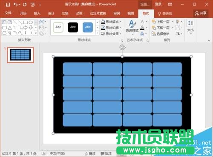Expand the shapes gallery more arrow
The height and width of the screenshot is (157, 213).
click(36, 33)
